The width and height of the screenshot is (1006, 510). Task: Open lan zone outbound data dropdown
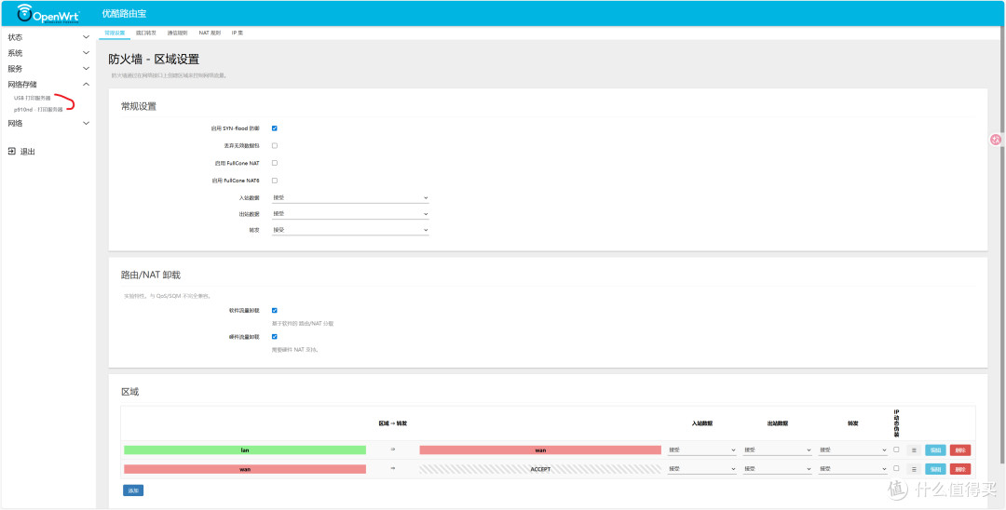pyautogui.click(x=778, y=450)
